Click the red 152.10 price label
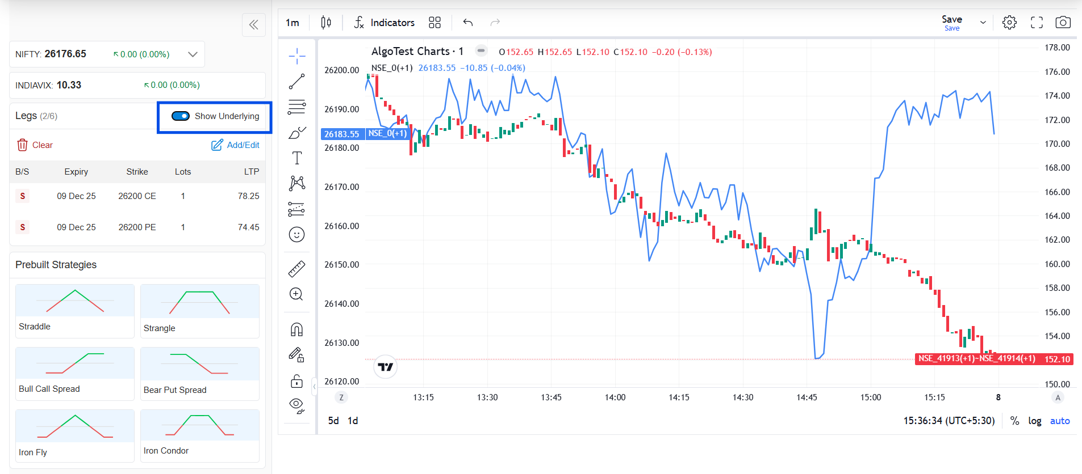 (x=1057, y=359)
